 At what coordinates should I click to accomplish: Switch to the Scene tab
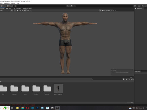(x=2, y=9)
